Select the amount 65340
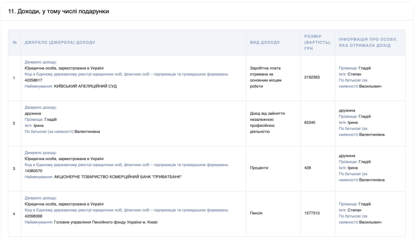The image size is (417, 241). (310, 122)
